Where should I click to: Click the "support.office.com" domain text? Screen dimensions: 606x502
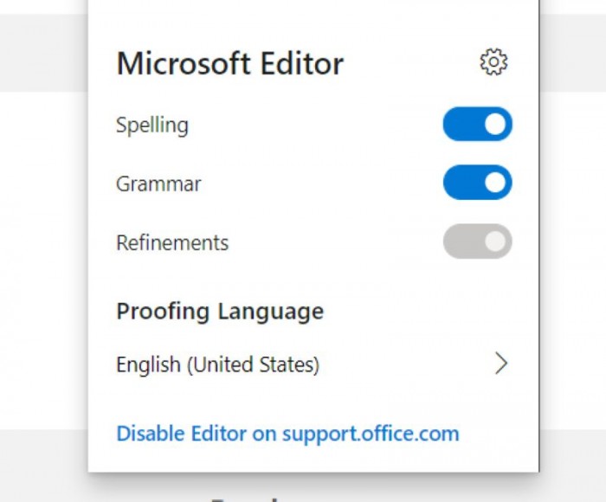(x=371, y=433)
